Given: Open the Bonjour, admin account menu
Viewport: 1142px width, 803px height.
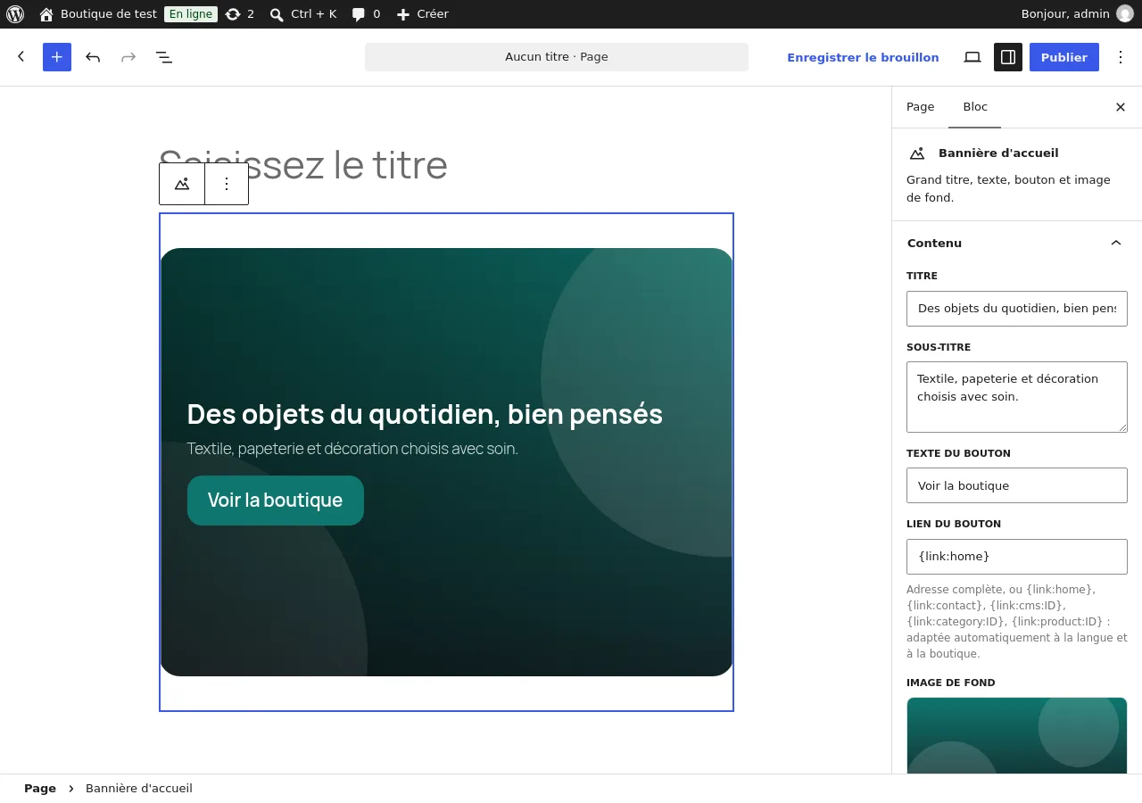Looking at the screenshot, I should pos(1077,14).
